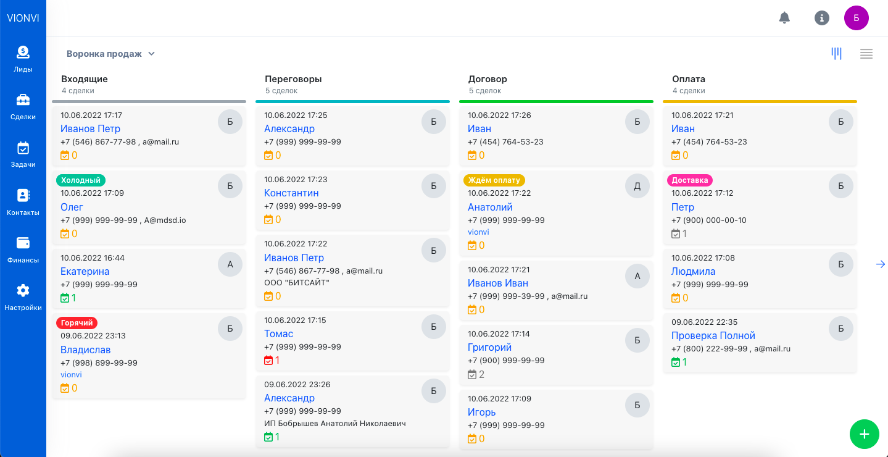Open the Иванов Петр deal in Входящие
This screenshot has width=888, height=457.
pos(90,128)
